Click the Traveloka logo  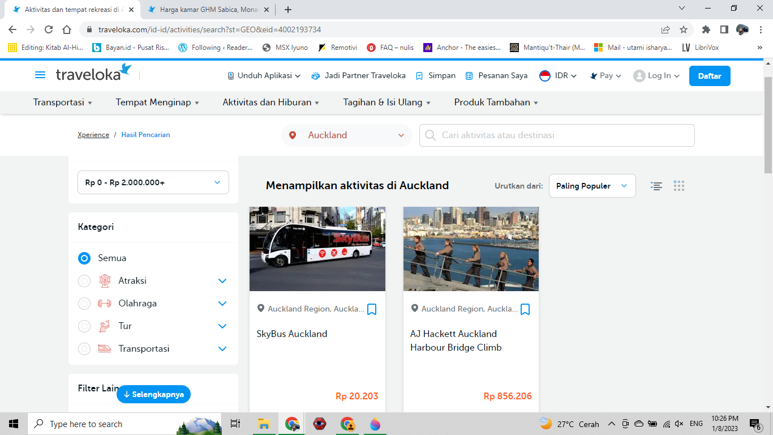(x=94, y=74)
